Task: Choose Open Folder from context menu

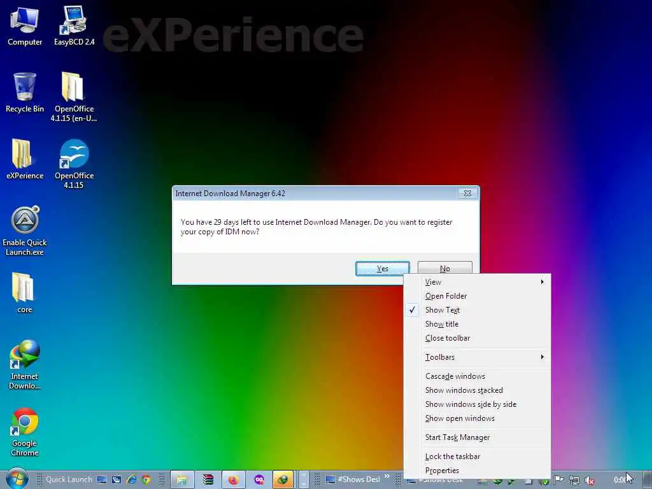Action: click(x=478, y=296)
